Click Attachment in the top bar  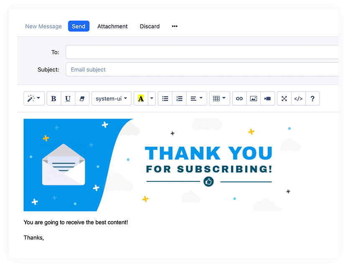112,26
